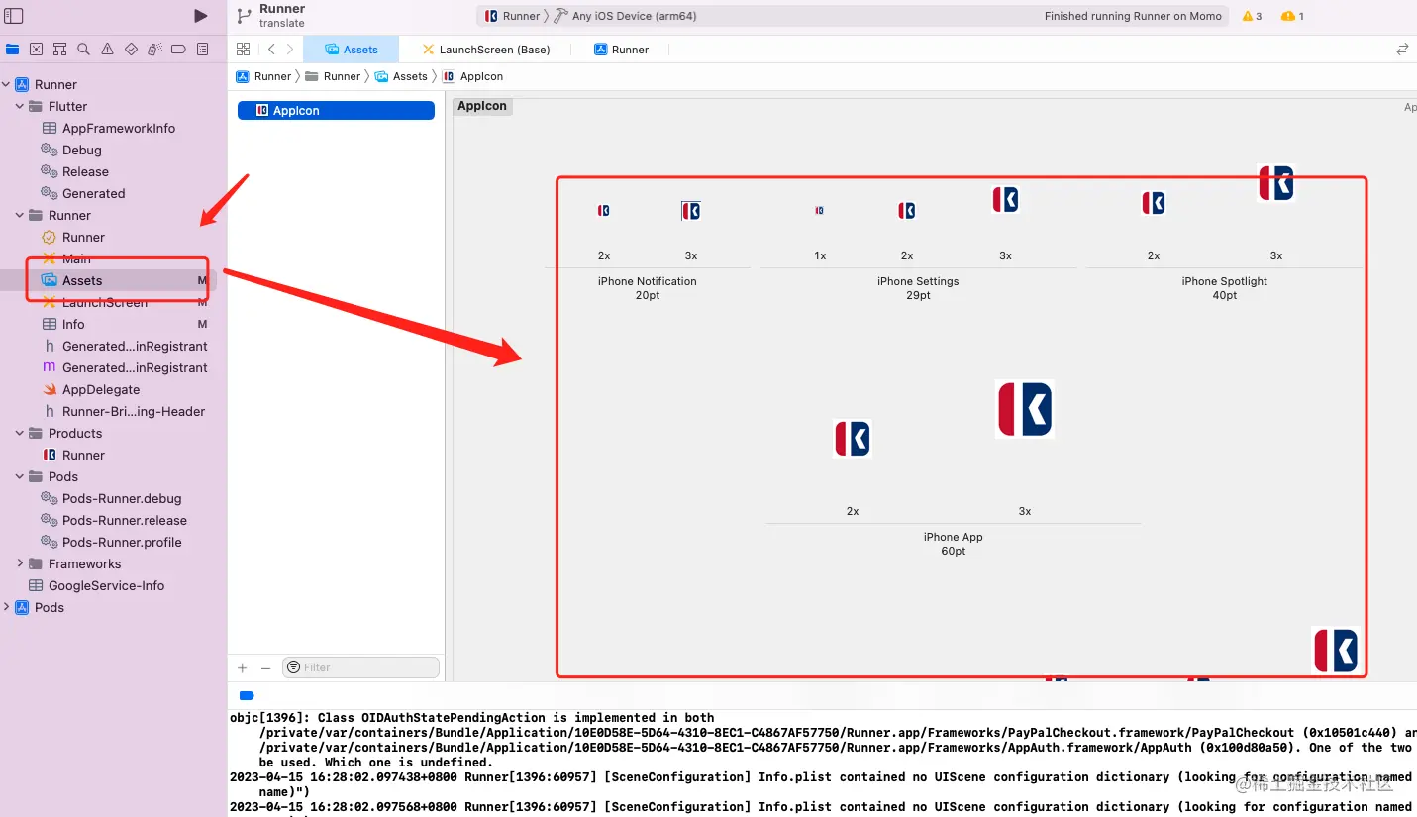Collapse the Flutter group
This screenshot has width=1417, height=817.
click(x=20, y=106)
